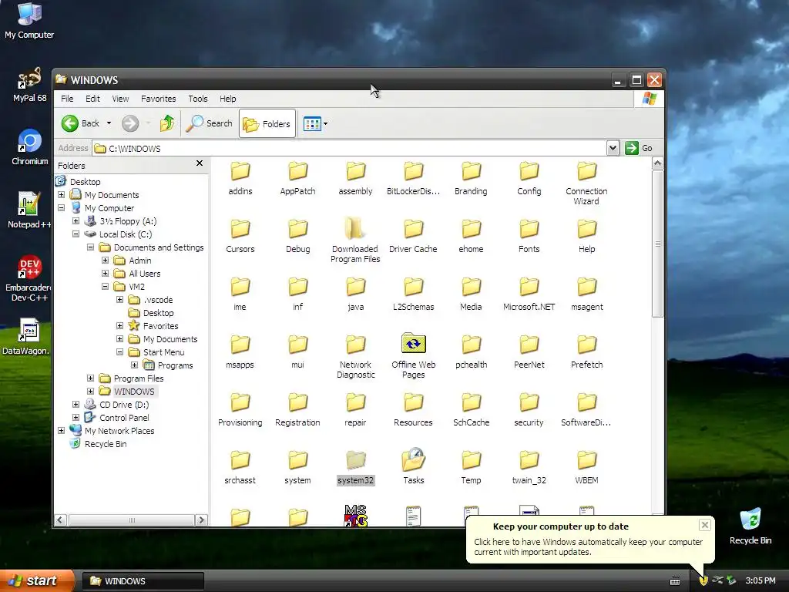Select the Microsoft.NET folder

529,287
